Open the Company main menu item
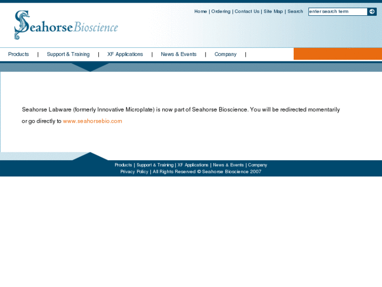 point(225,54)
